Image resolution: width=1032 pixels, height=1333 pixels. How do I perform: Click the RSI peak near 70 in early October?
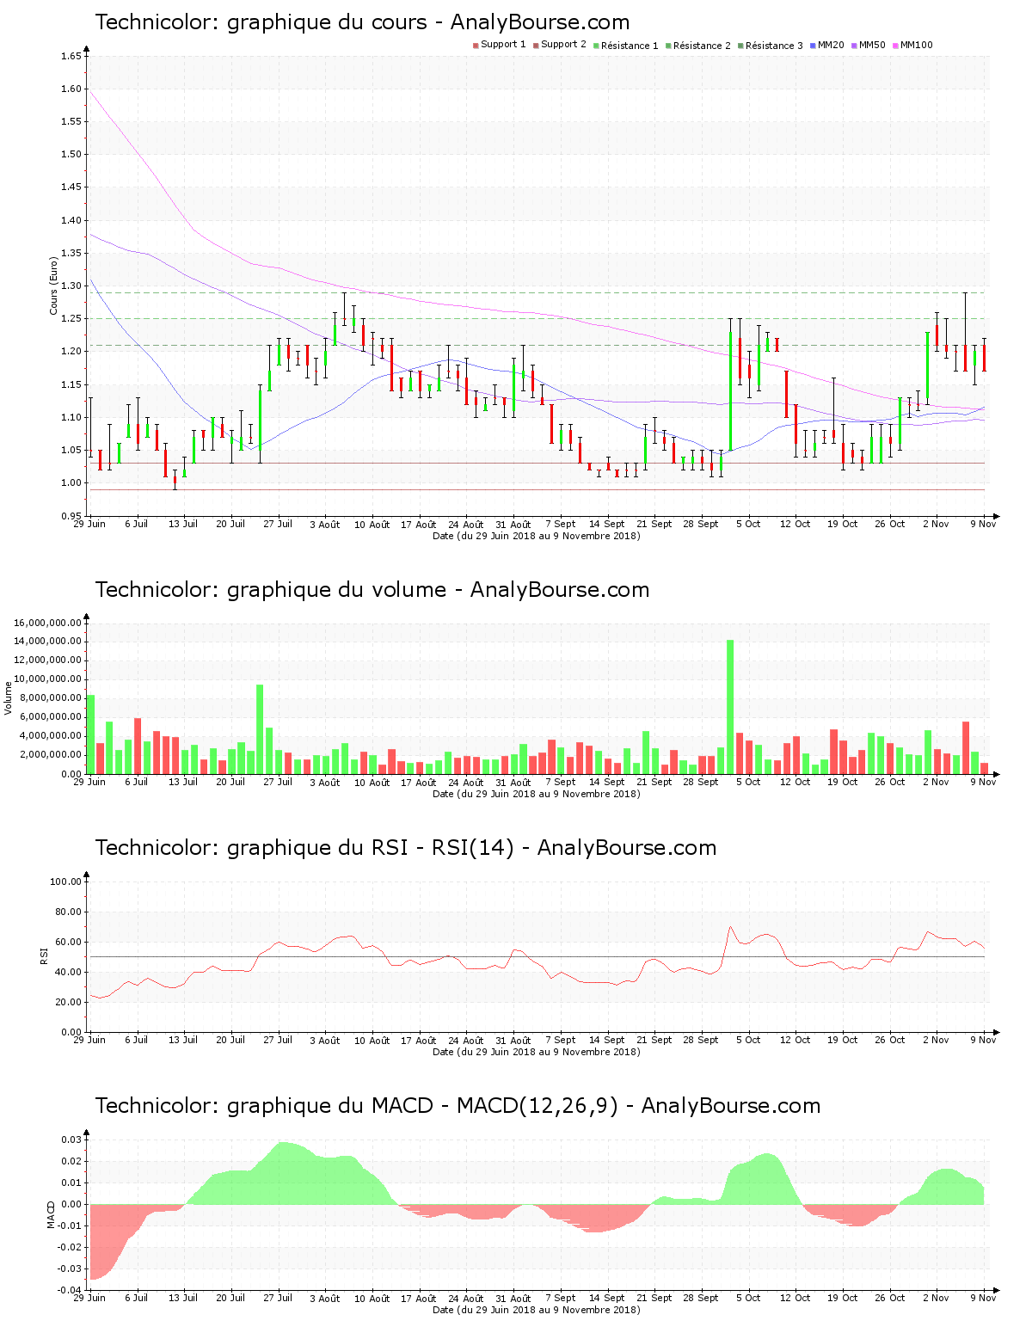pyautogui.click(x=730, y=927)
